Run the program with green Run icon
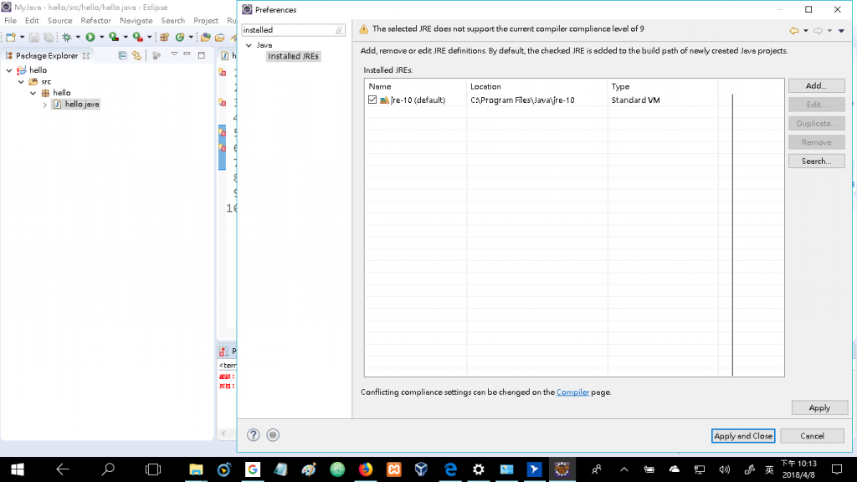 [90, 37]
